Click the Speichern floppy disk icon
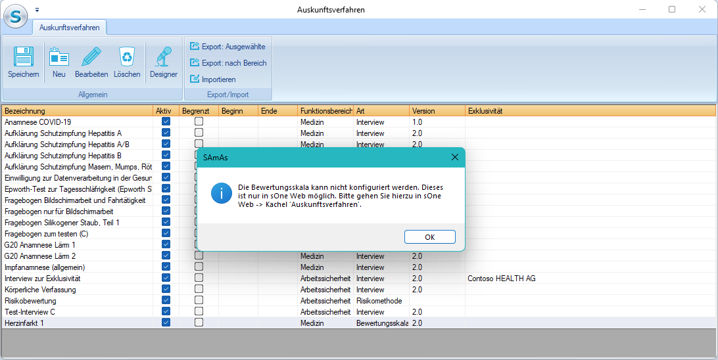The width and height of the screenshot is (718, 360). point(24,56)
